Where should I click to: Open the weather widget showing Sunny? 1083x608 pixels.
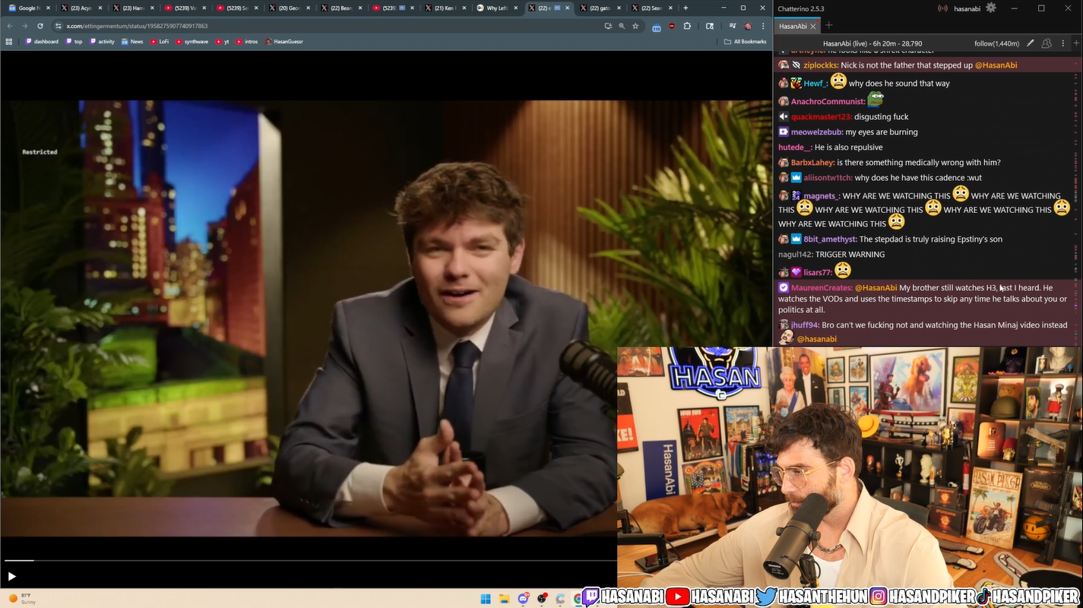pyautogui.click(x=23, y=598)
